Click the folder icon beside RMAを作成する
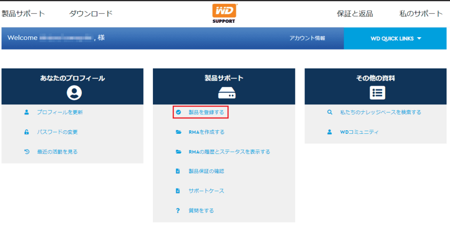 point(178,132)
